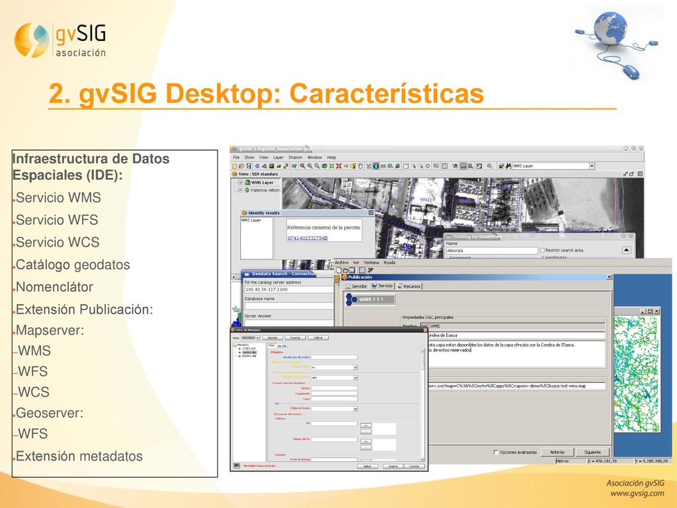Click the new document icon under Archivo menu
The image size is (677, 508).
[x=339, y=271]
